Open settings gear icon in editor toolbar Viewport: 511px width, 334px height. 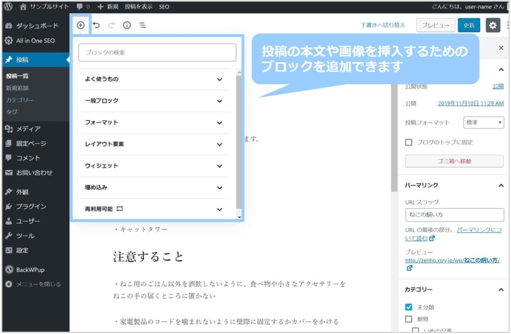coord(493,25)
